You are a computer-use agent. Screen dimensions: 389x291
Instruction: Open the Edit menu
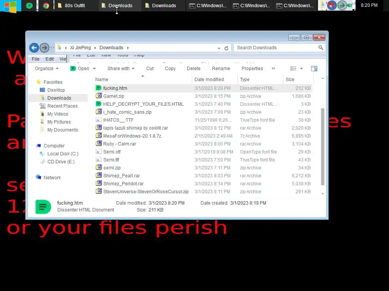[x=50, y=59]
